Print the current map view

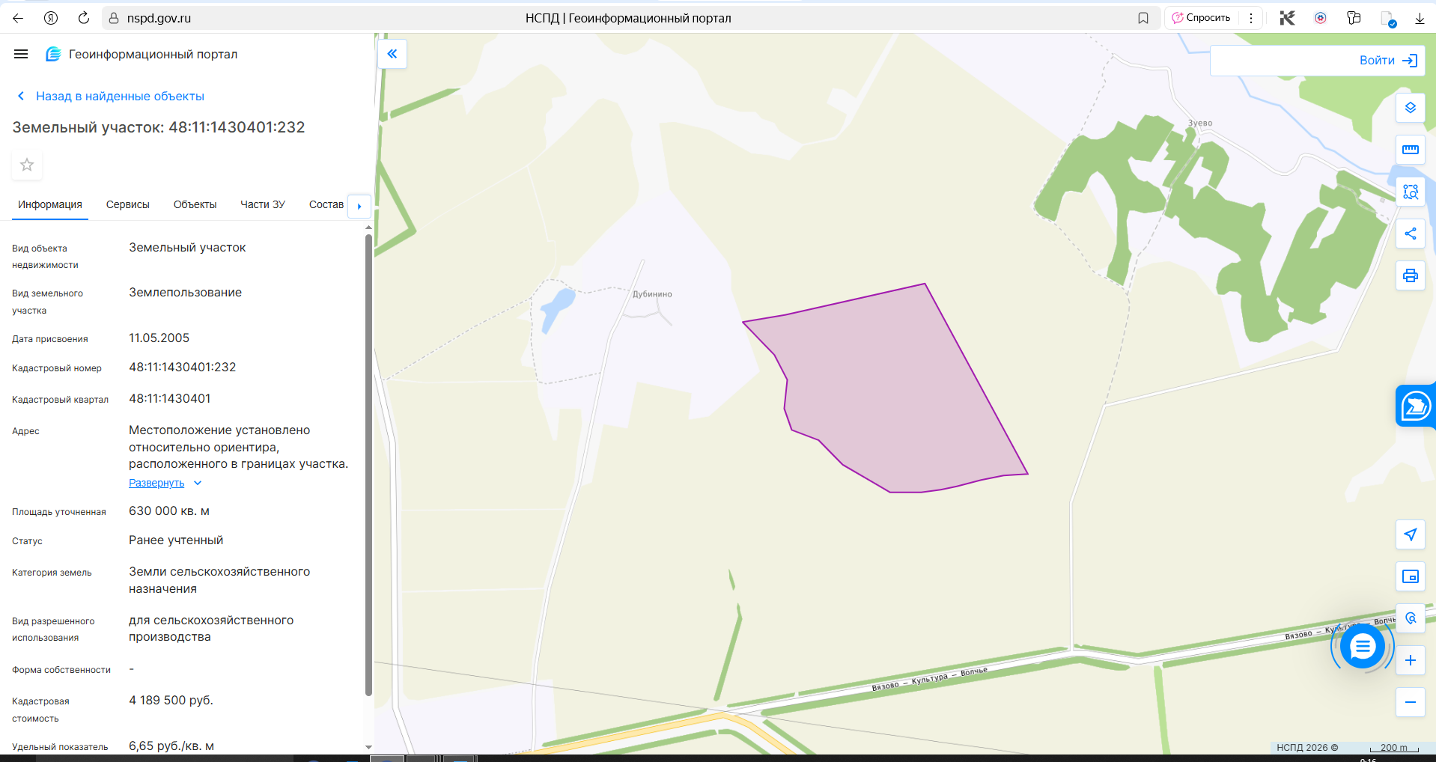tap(1410, 275)
